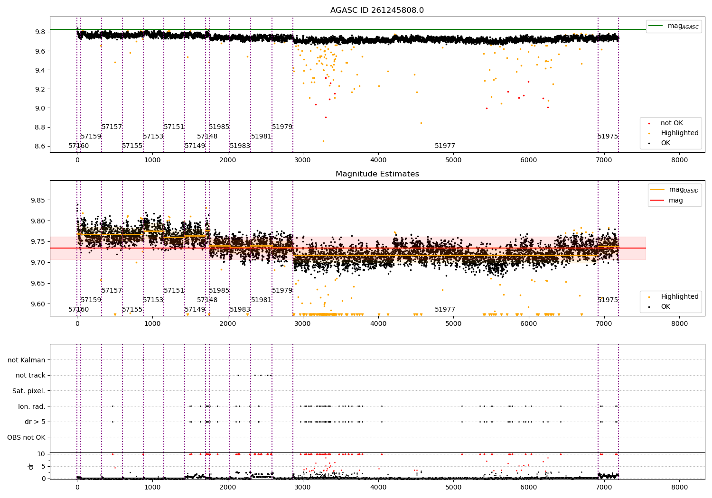
Task: Click the "10" tick on the dr axis
Action: (41, 454)
